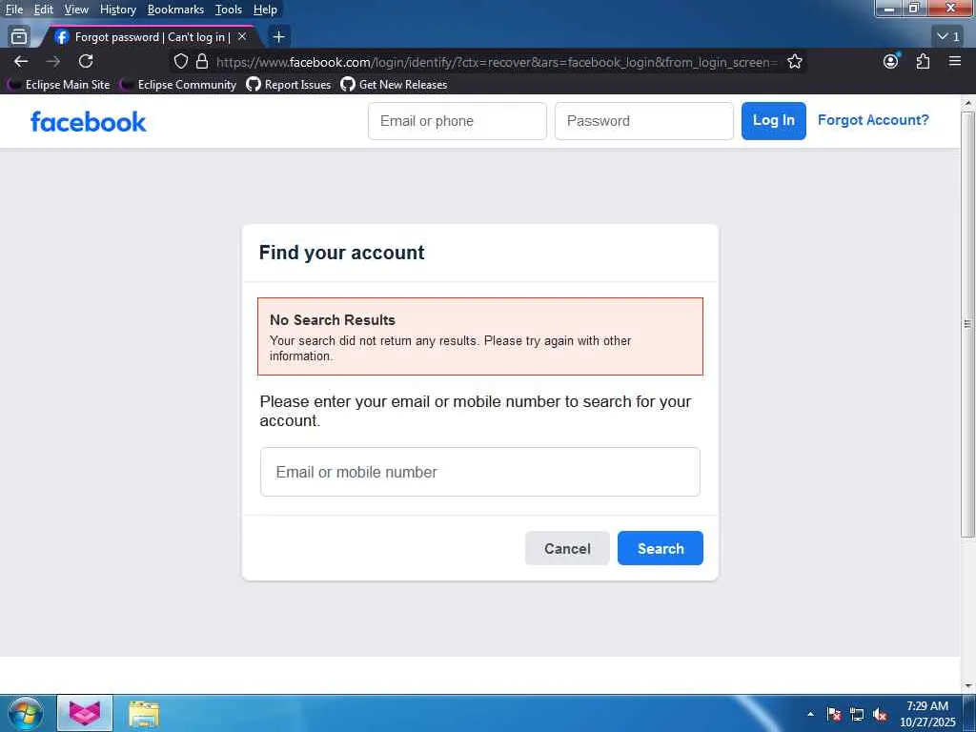Screen dimensions: 976x732
Task: Click the No Search Results heading
Action: [x=333, y=320]
